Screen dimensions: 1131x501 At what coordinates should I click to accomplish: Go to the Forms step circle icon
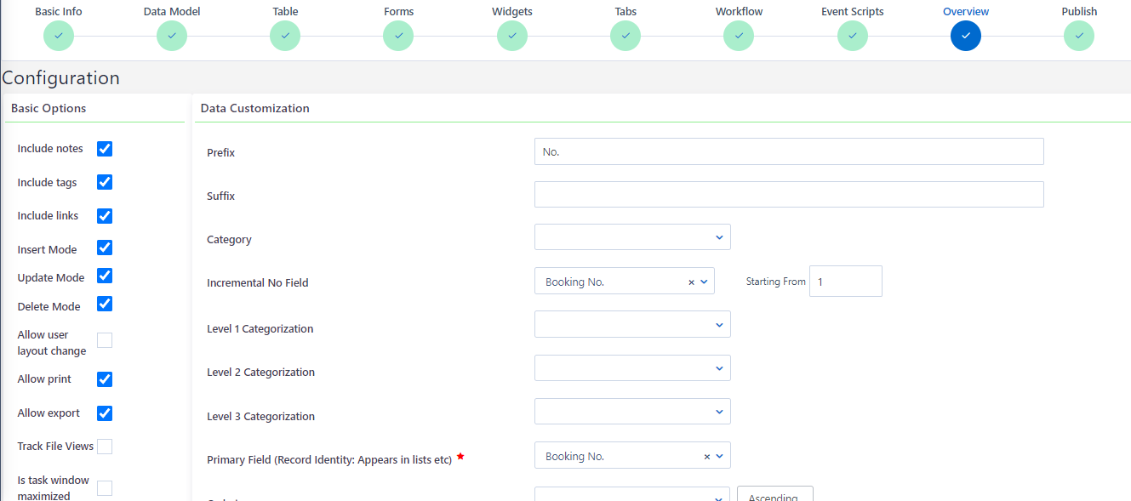398,36
